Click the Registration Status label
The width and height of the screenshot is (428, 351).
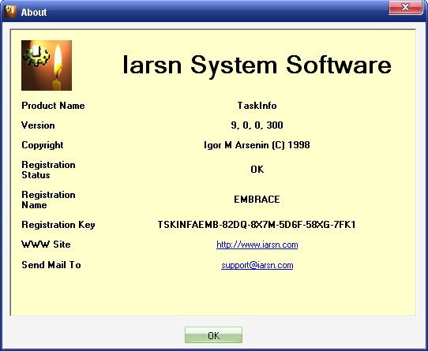click(48, 170)
